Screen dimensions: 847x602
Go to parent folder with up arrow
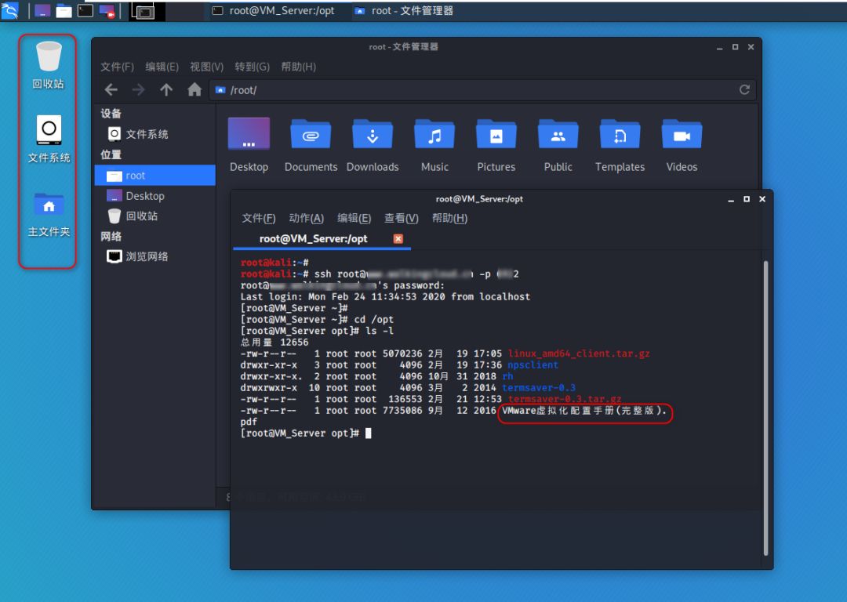pyautogui.click(x=166, y=89)
